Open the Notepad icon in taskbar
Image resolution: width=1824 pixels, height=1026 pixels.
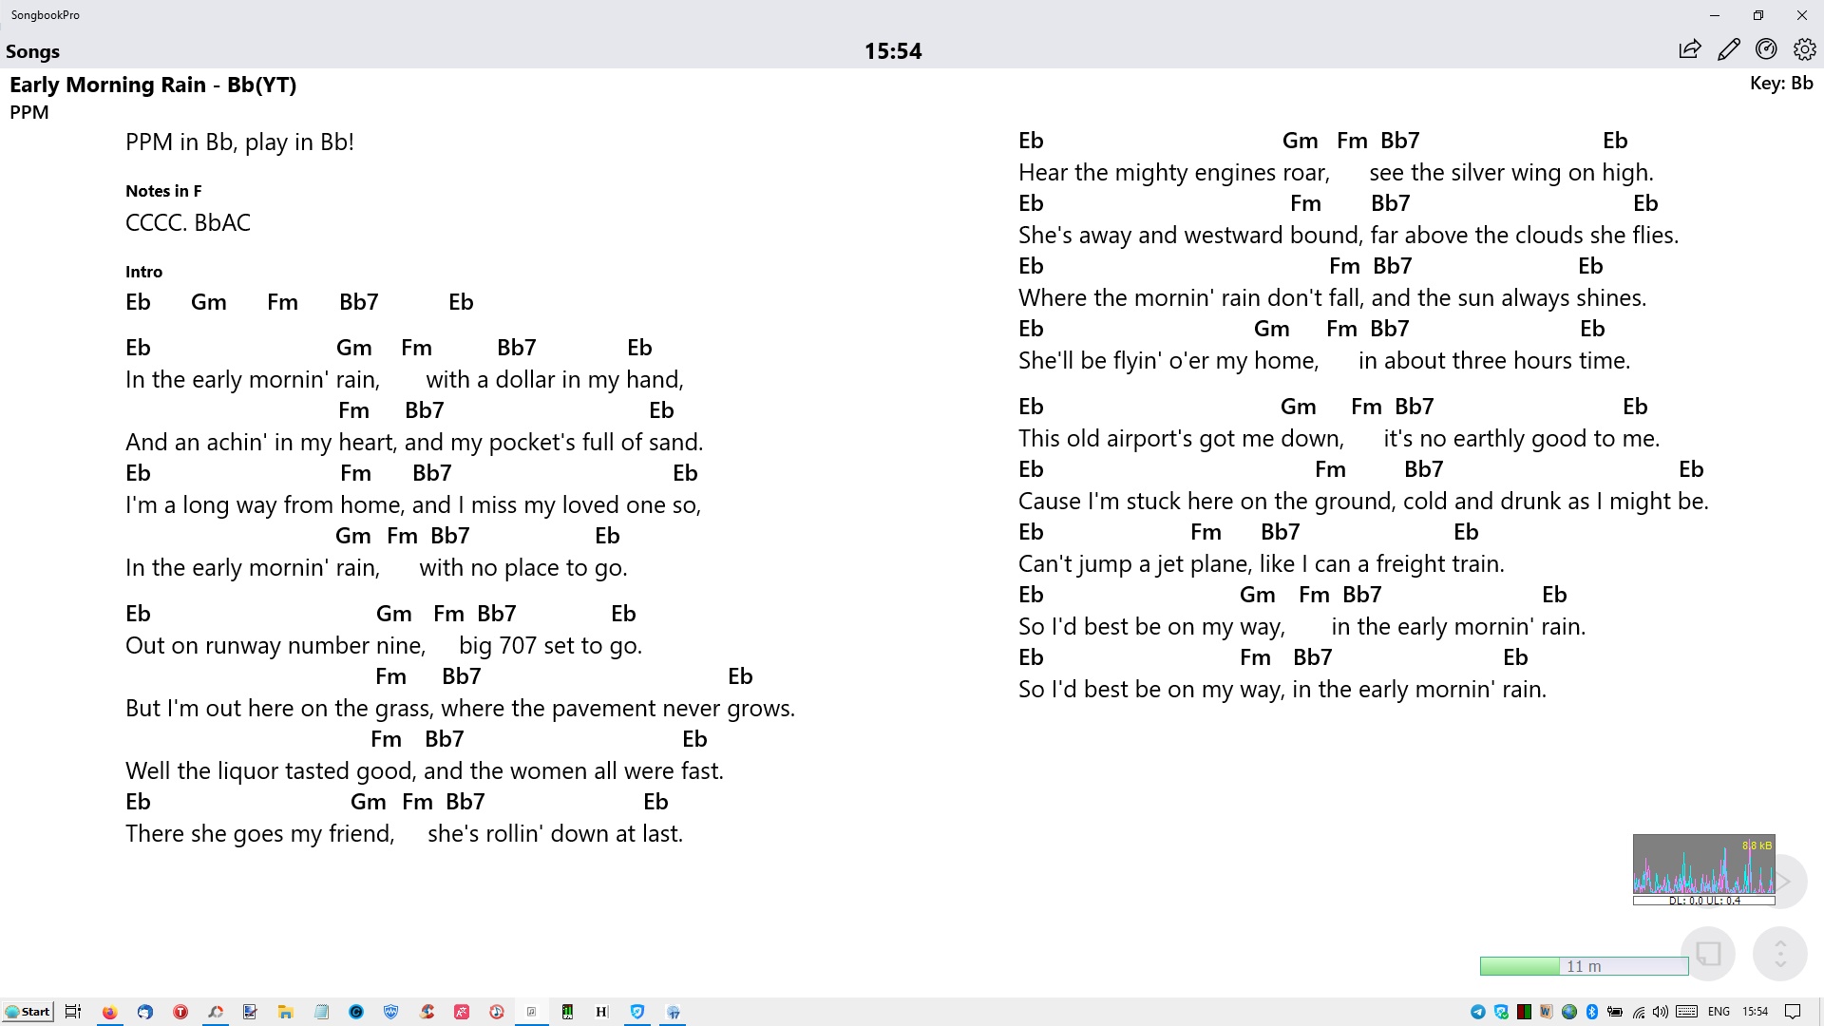pos(321,1012)
